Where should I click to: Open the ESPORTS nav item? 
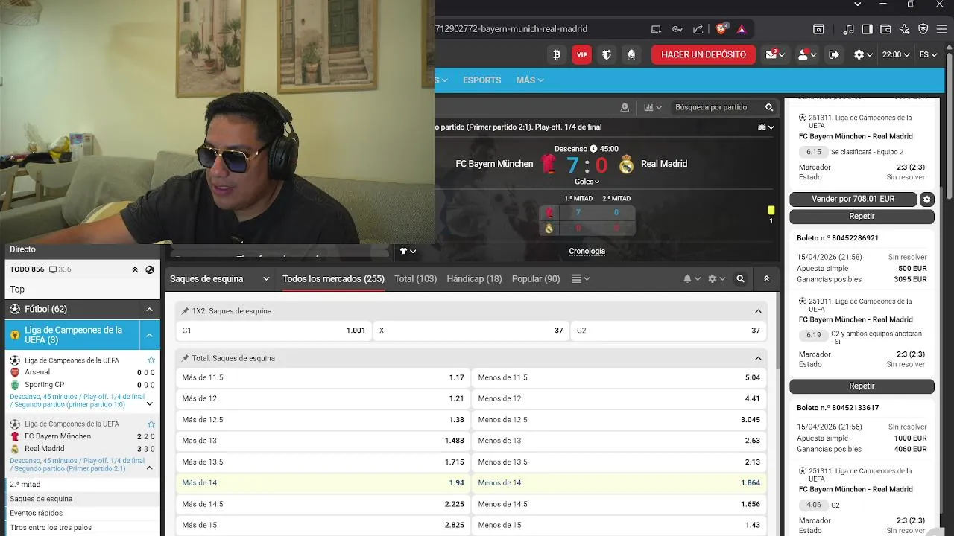(x=481, y=80)
